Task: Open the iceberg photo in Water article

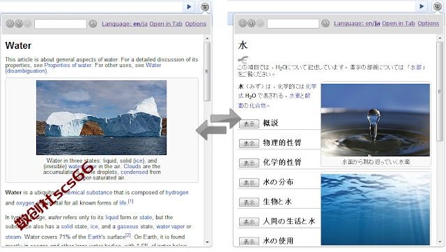Action: [x=101, y=117]
